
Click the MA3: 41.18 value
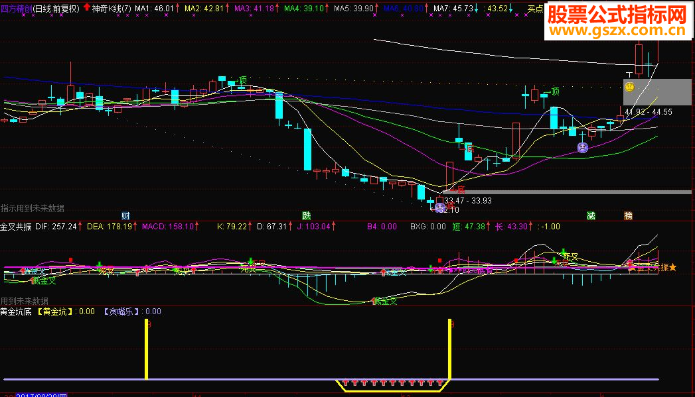pos(254,9)
